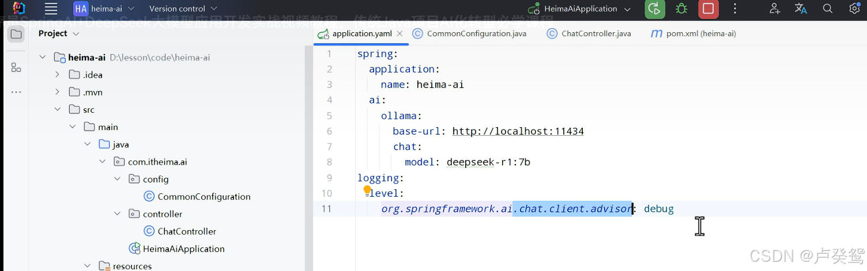Open the Structure tool window icon

click(16, 67)
